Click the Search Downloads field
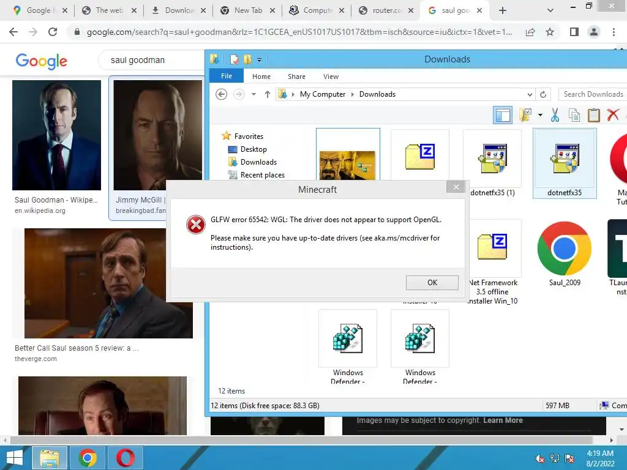Image resolution: width=627 pixels, height=470 pixels. coord(593,94)
